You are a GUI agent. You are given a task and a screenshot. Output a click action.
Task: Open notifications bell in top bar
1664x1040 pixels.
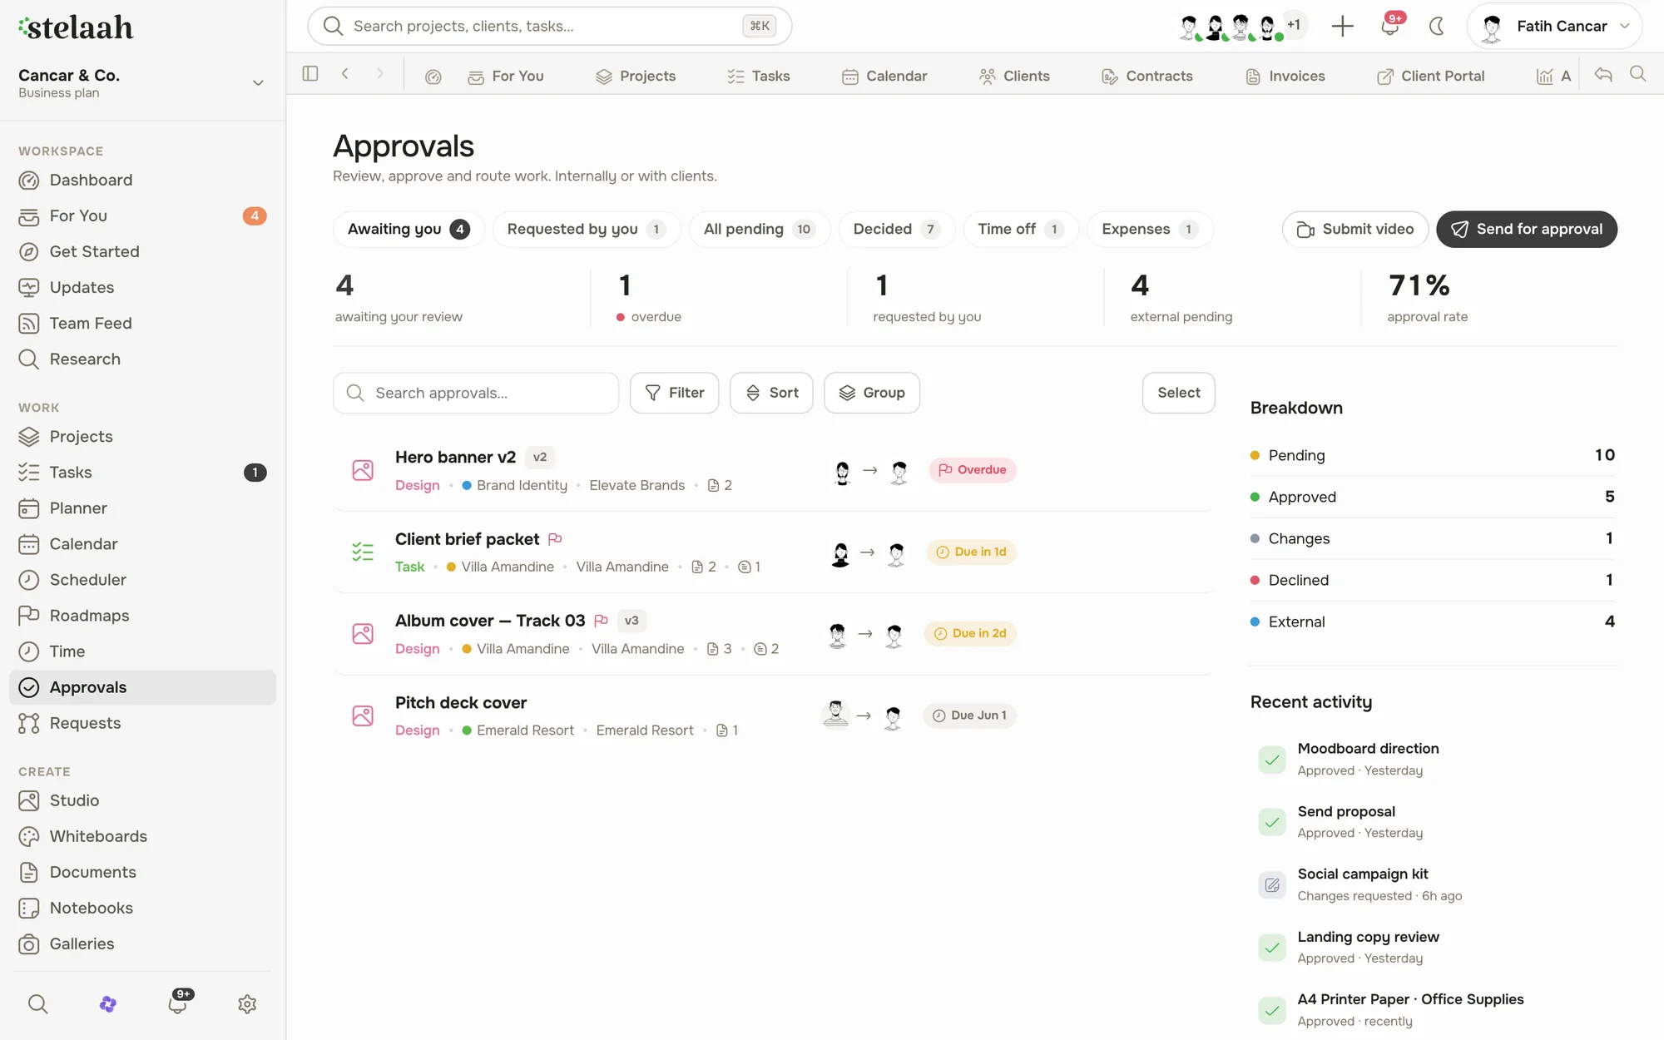point(1389,27)
